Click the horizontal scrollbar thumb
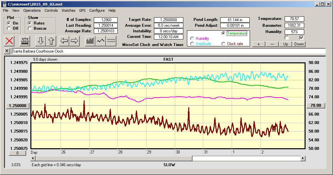 [114, 158]
